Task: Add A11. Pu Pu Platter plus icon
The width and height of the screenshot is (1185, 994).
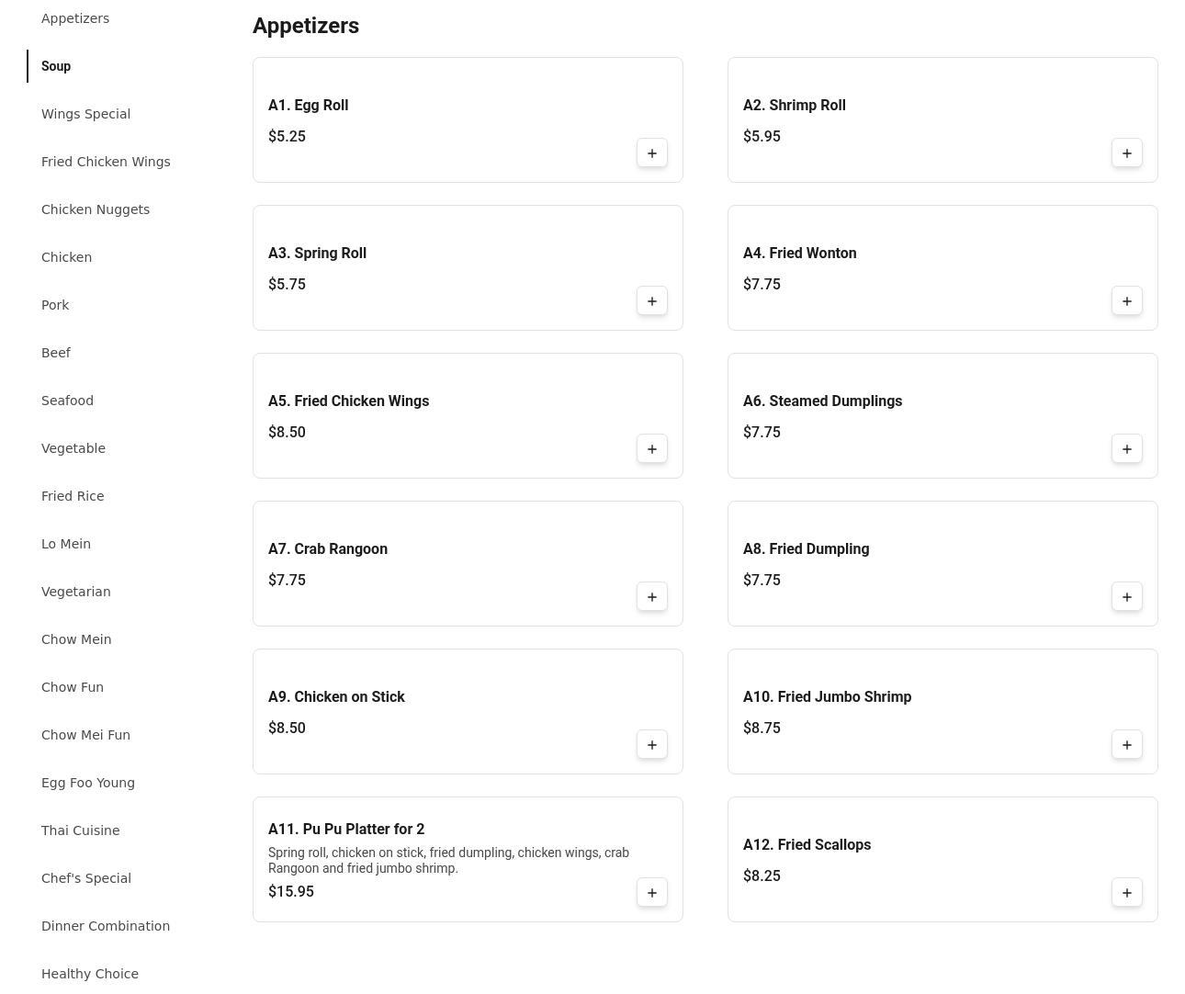Action: pyautogui.click(x=652, y=893)
